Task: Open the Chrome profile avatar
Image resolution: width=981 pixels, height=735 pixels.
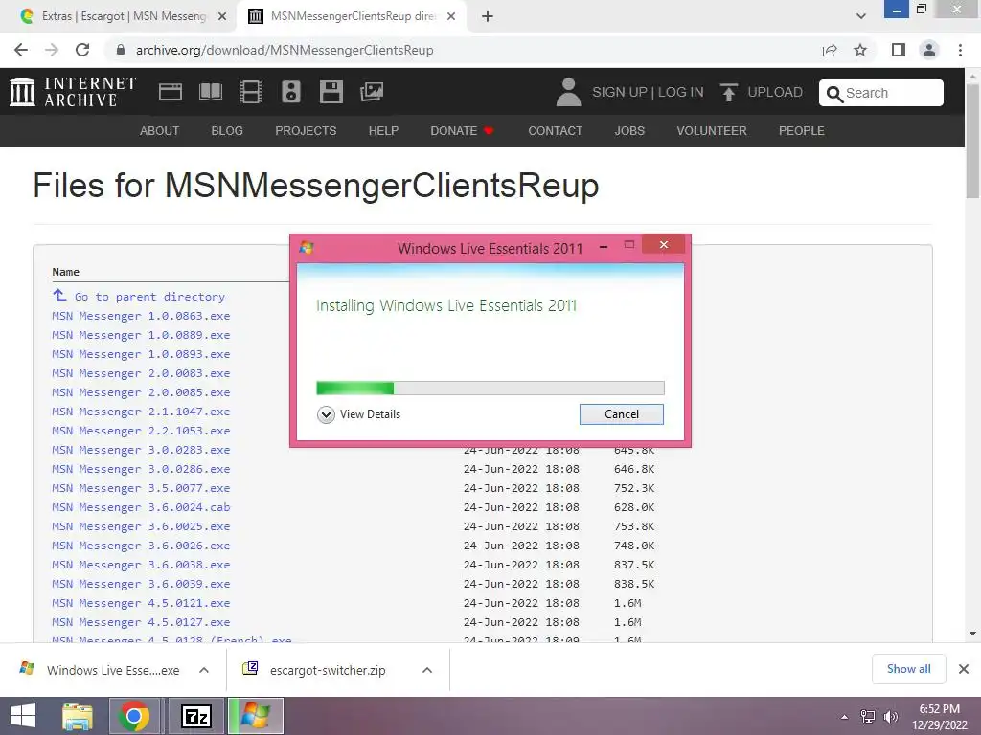Action: 929,50
